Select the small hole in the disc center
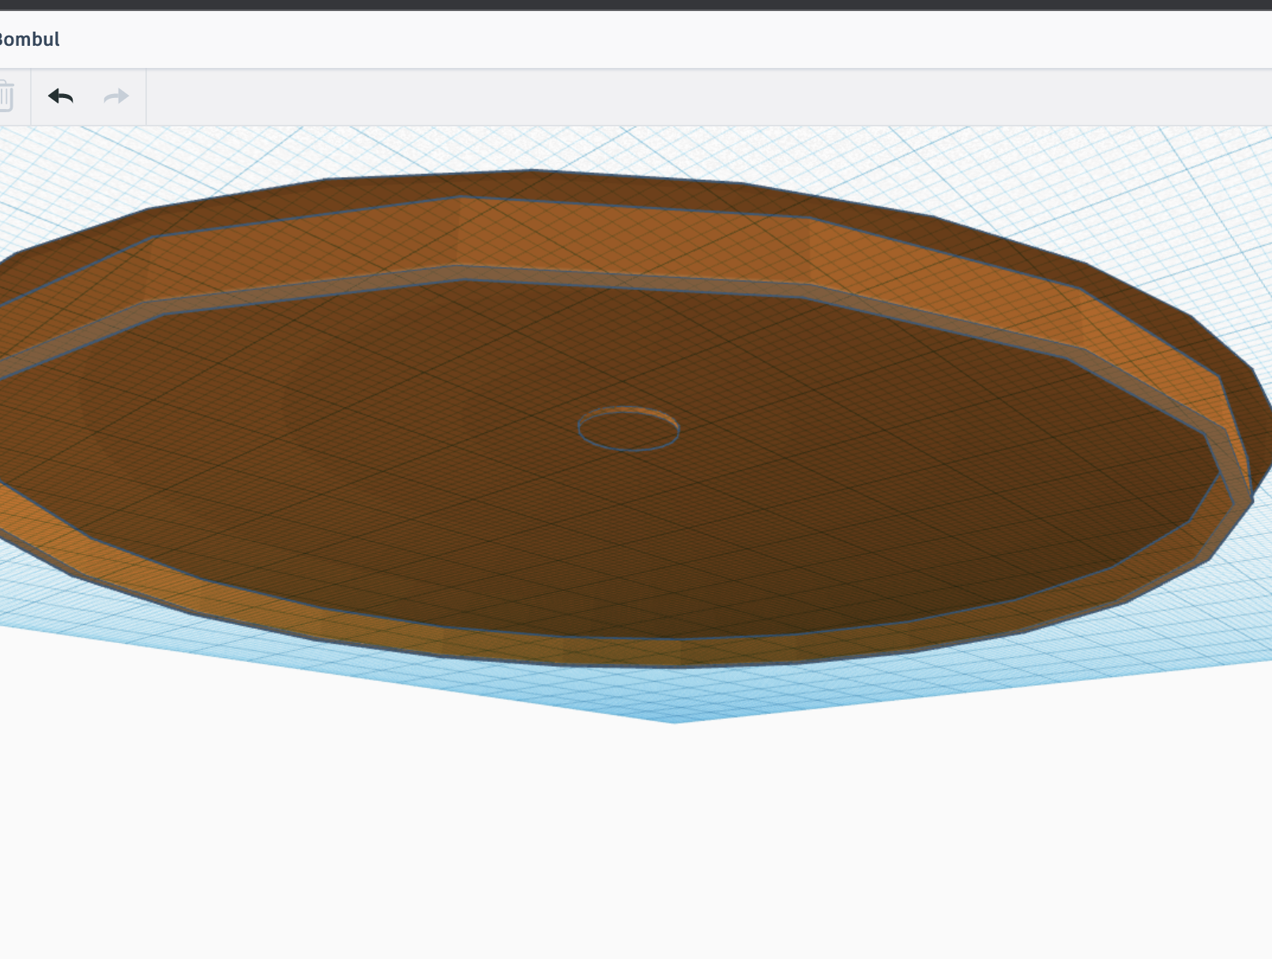 pyautogui.click(x=629, y=429)
